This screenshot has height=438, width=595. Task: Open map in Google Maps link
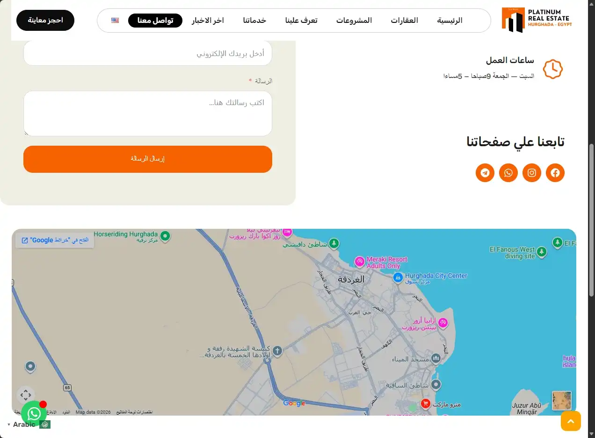[55, 240]
